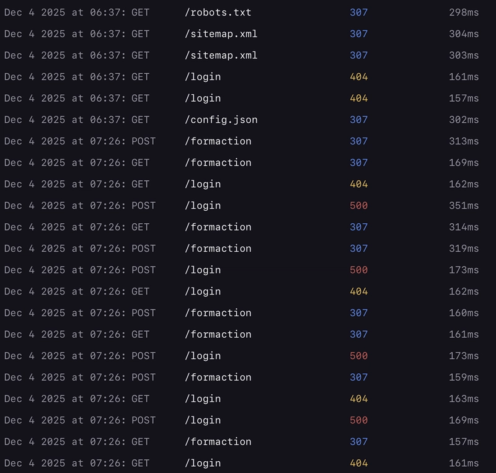The width and height of the screenshot is (496, 473).
Task: Select the 303ms duration for /sitemap.xml
Action: click(x=464, y=55)
